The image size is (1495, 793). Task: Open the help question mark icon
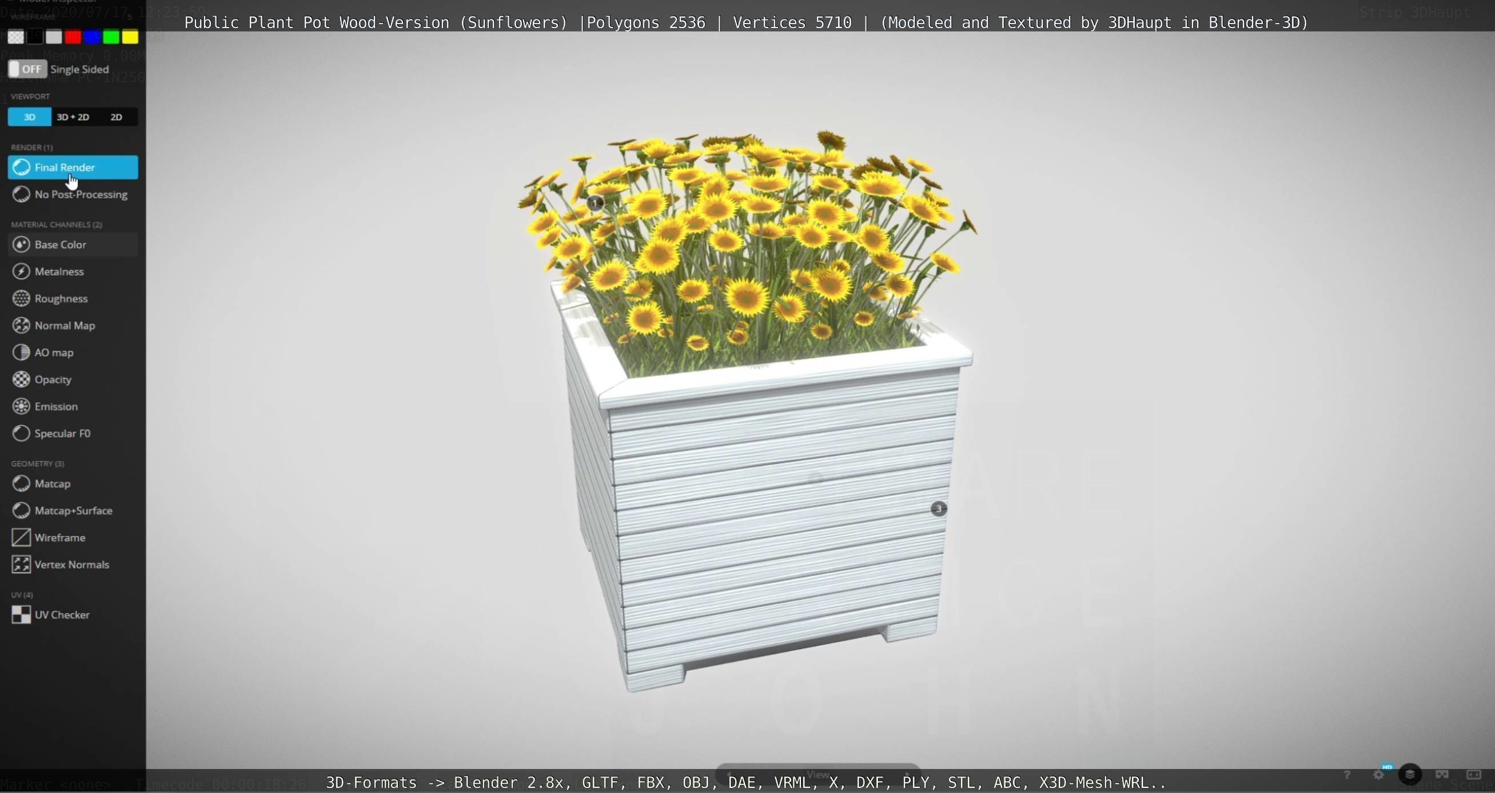[x=1347, y=775]
